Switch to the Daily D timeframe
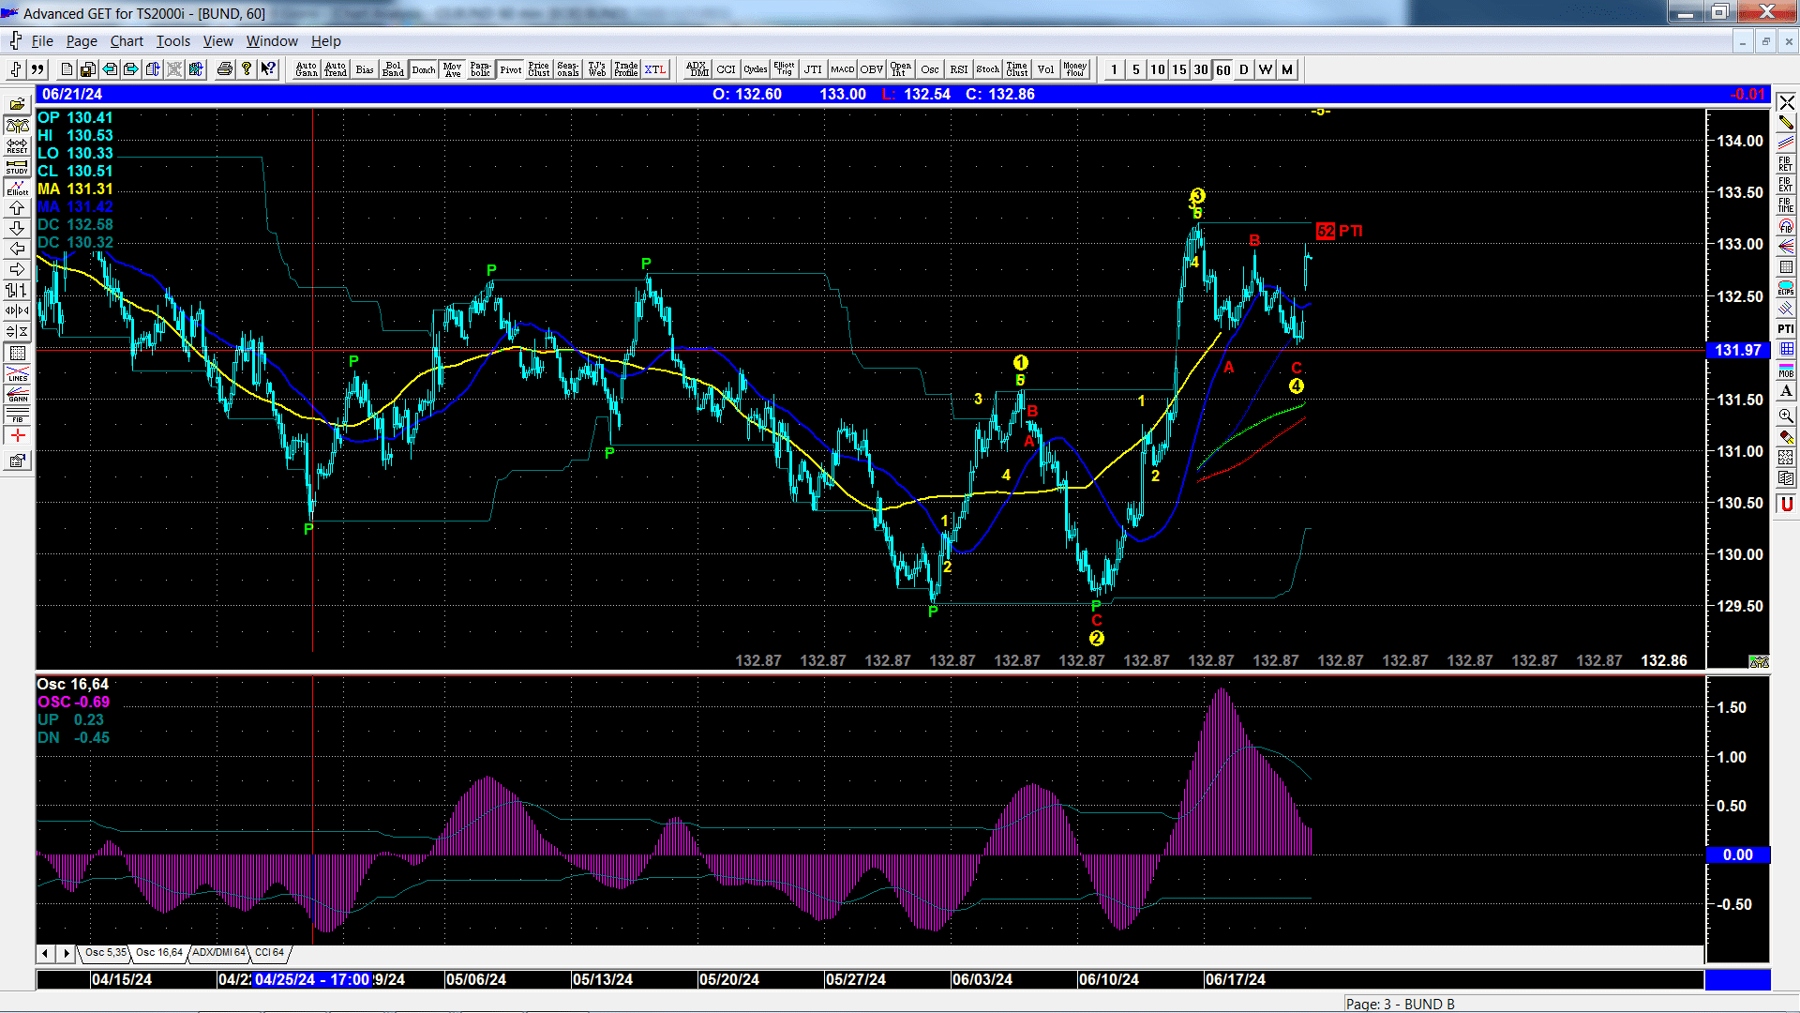Viewport: 1800px width, 1013px height. [x=1244, y=69]
